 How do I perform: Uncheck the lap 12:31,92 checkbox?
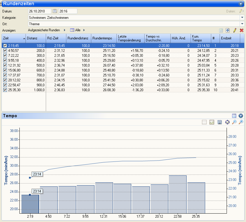pyautogui.click(x=5, y=65)
